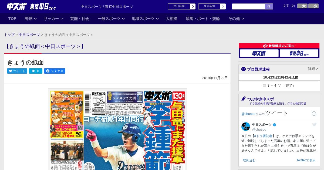This screenshot has width=324, height=170.
Task: Click the 中日スポーツ account name in the tweet
Action: (x=262, y=124)
